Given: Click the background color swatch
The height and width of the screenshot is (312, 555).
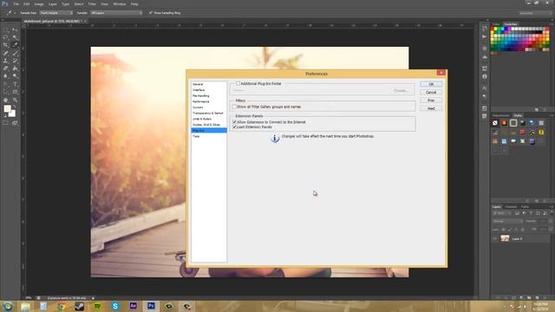Looking at the screenshot, I should tap(13, 114).
